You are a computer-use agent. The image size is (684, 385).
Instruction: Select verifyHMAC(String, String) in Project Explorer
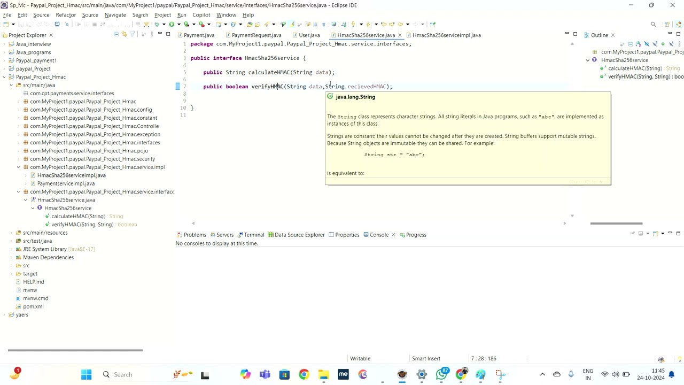point(82,225)
